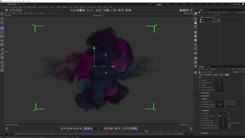Click the current frame field in playback bar
245x138 pixels.
click(98, 128)
